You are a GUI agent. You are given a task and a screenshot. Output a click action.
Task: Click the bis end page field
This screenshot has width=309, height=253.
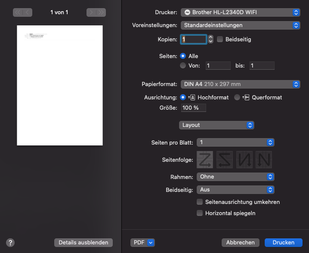coord(262,65)
